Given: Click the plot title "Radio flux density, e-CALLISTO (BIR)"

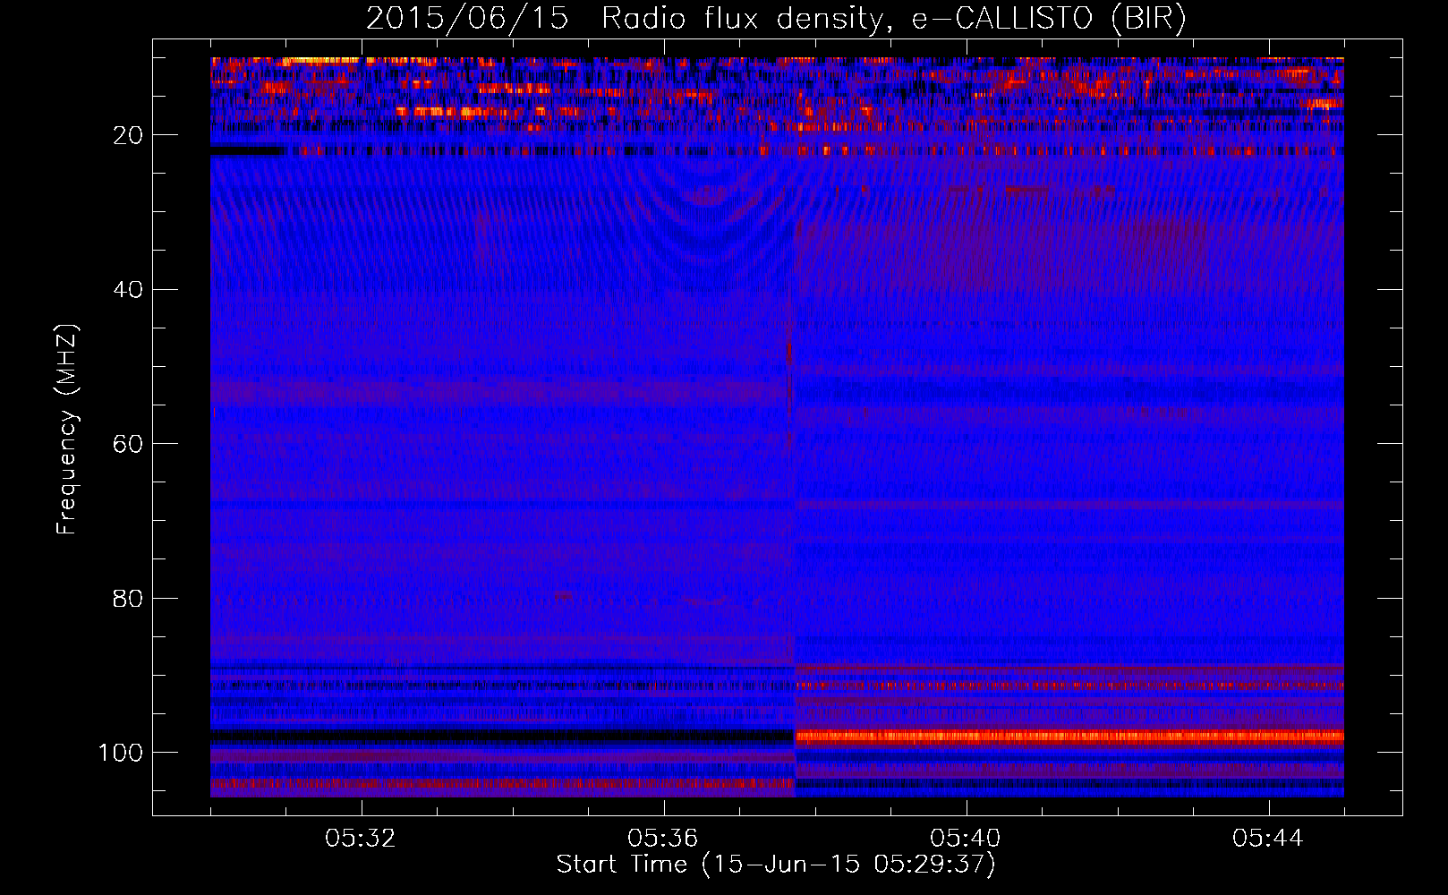Looking at the screenshot, I should tap(893, 19).
